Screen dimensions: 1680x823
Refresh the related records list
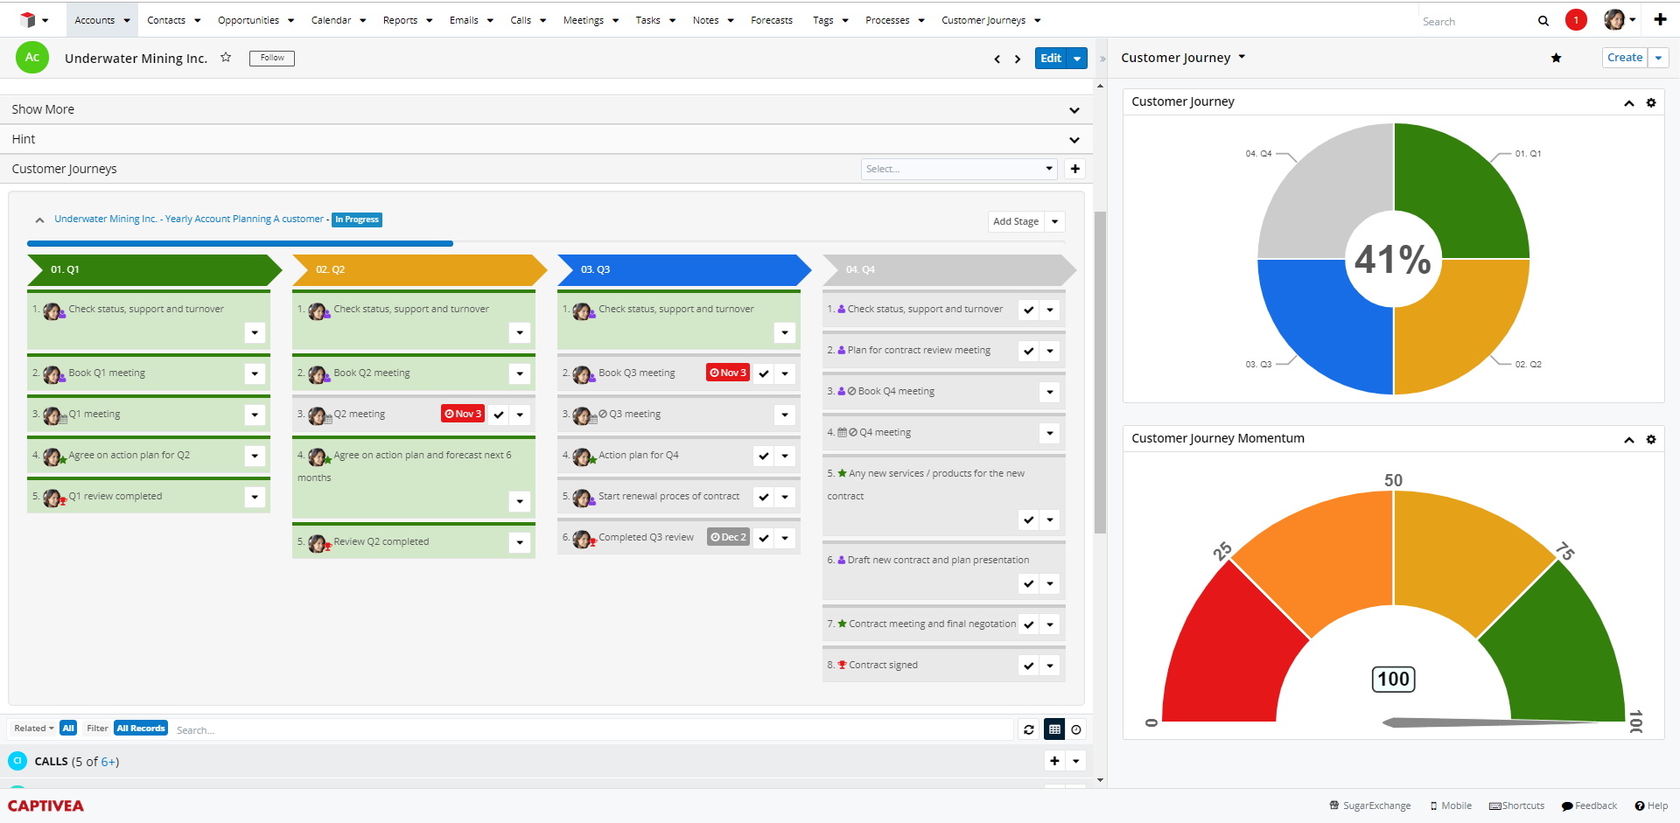pos(1028,729)
